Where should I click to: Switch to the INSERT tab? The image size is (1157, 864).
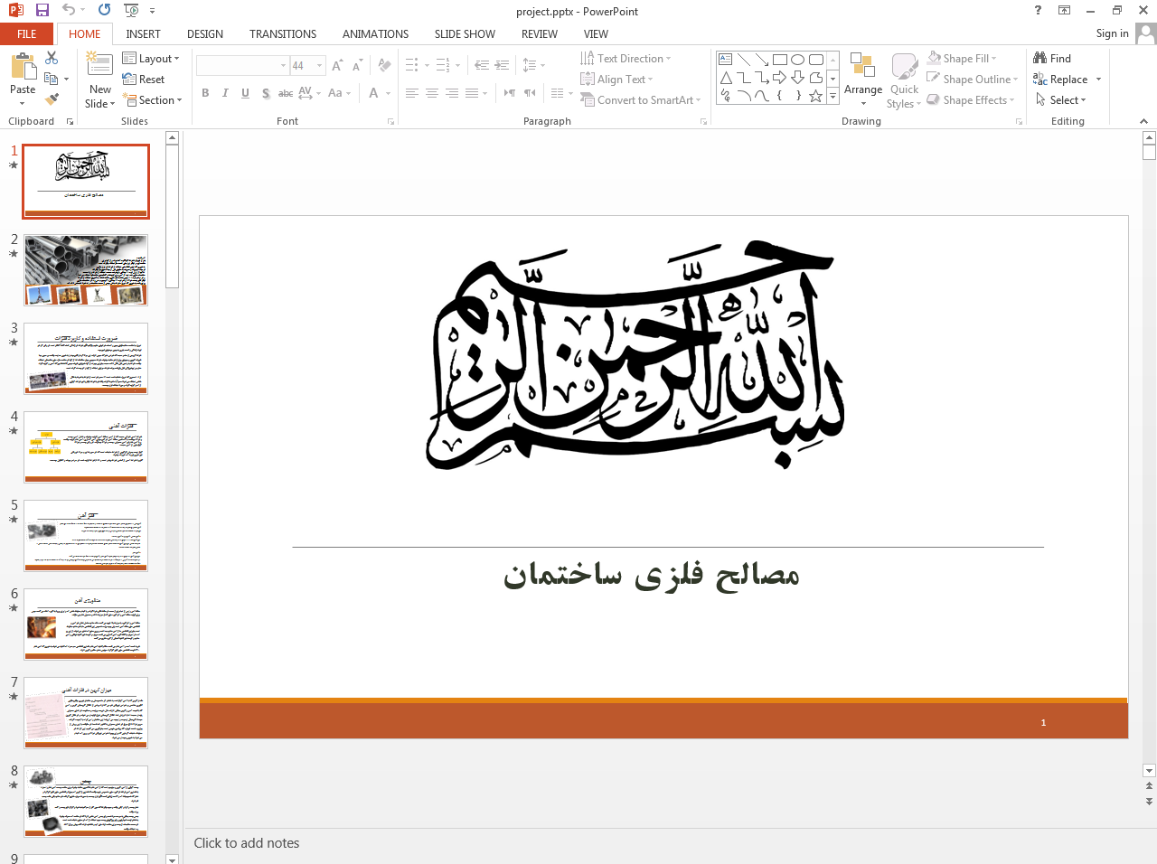tap(143, 34)
